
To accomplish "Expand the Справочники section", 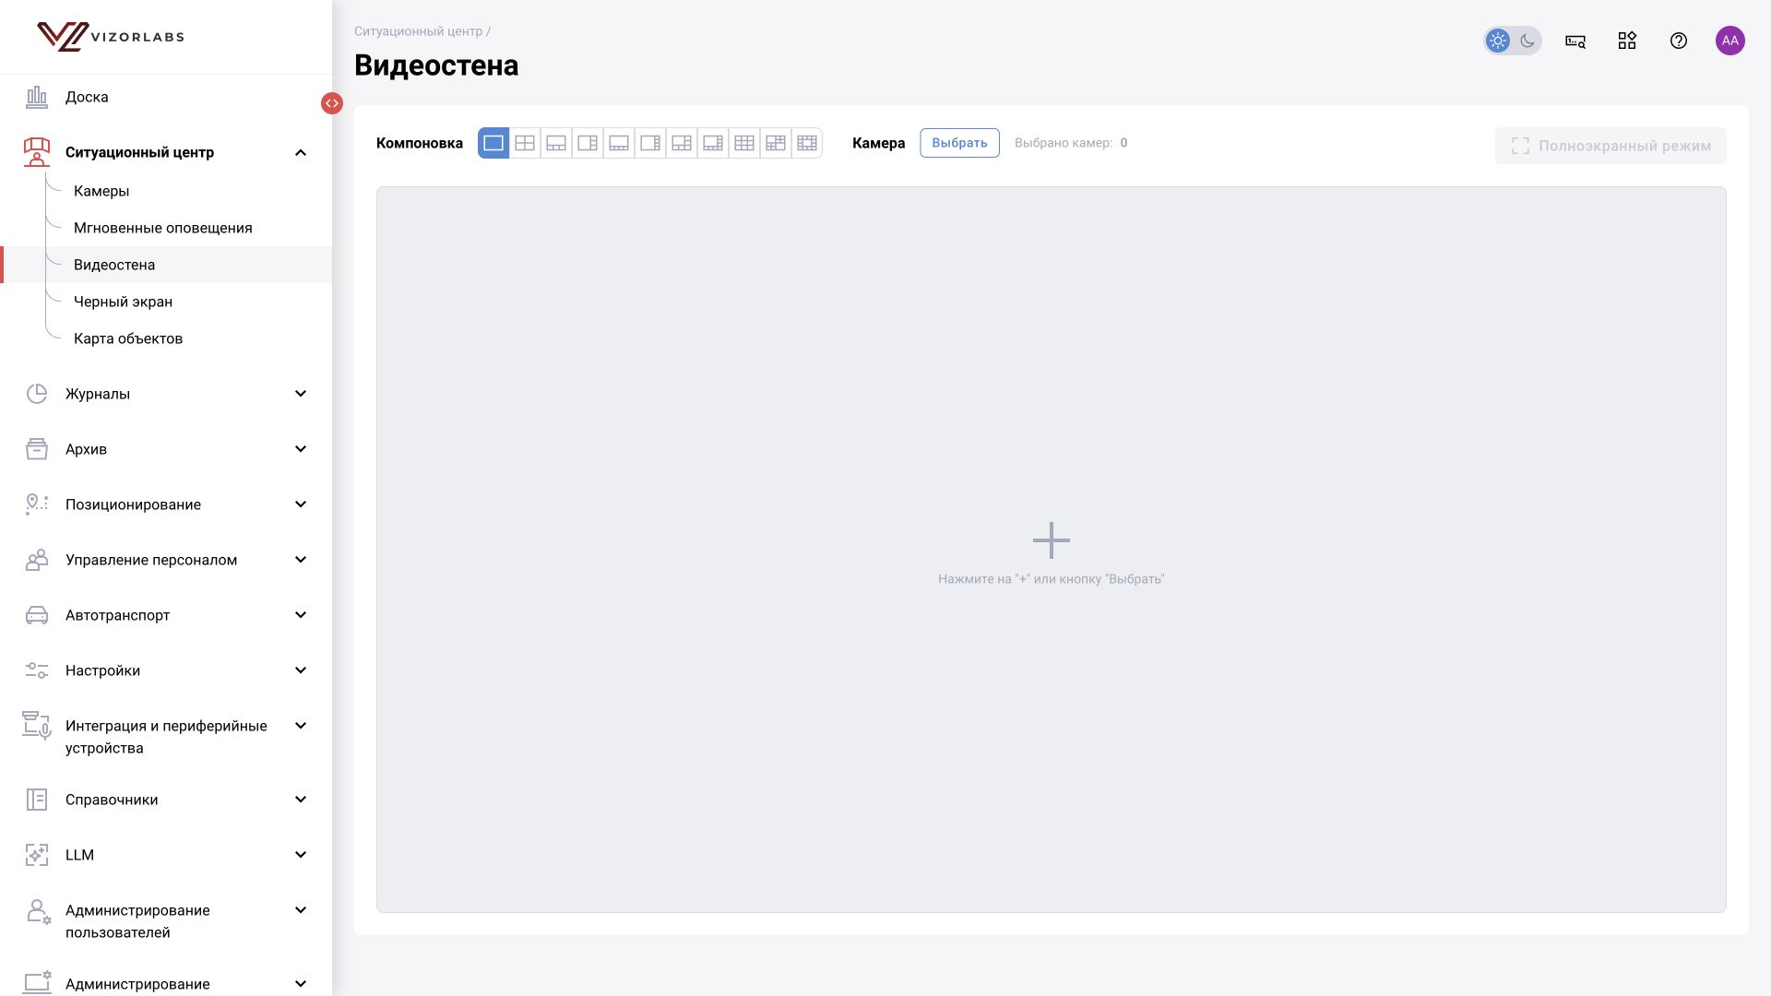I will [301, 800].
